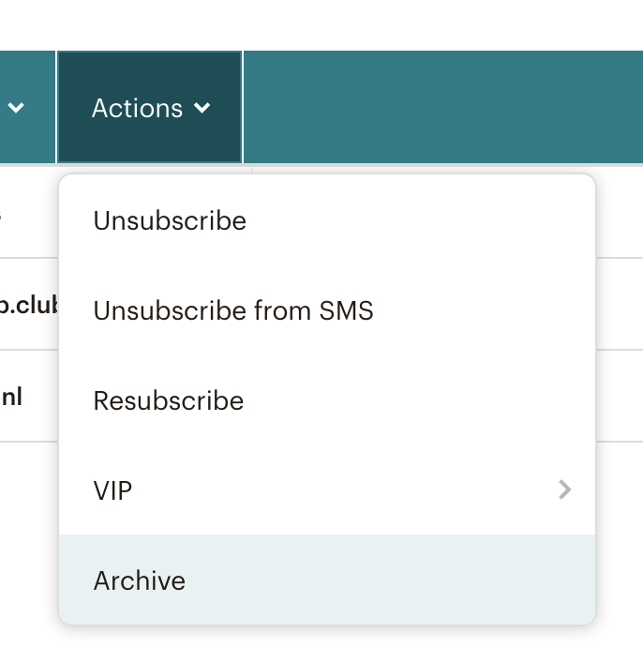The height and width of the screenshot is (647, 643).
Task: Click the Actions text label in the toolbar
Action: (x=138, y=108)
